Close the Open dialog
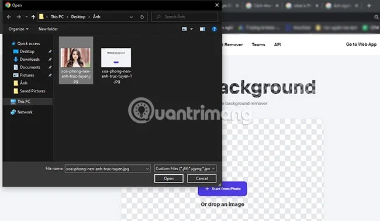This screenshot has width=380, height=221. coord(217,5)
